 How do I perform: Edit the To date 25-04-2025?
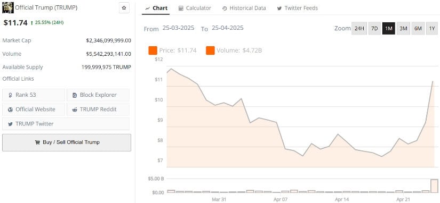pyautogui.click(x=228, y=28)
